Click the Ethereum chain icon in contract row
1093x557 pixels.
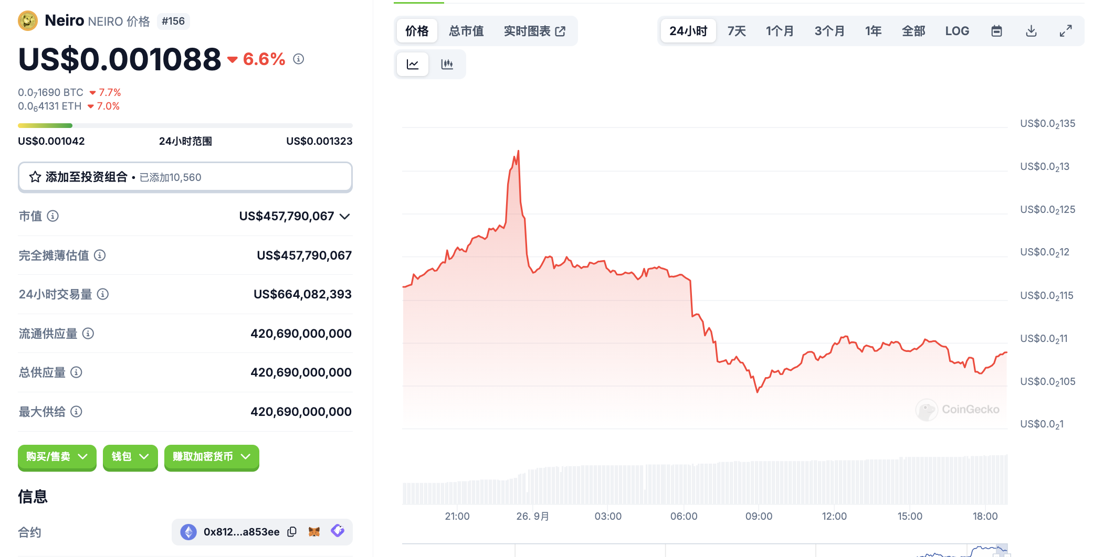click(188, 532)
